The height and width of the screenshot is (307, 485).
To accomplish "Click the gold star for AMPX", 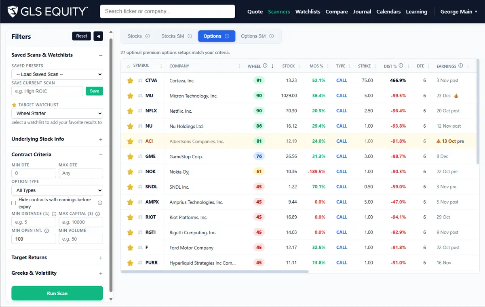I will click(130, 202).
